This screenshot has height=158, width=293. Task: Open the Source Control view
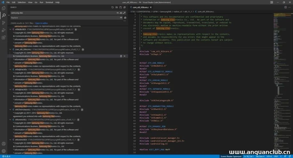point(4,23)
